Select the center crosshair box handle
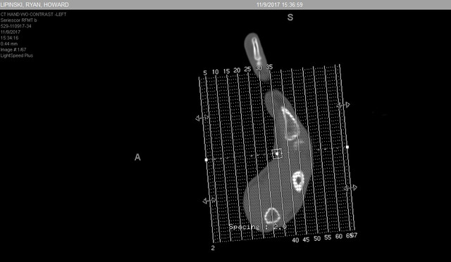 [277, 154]
